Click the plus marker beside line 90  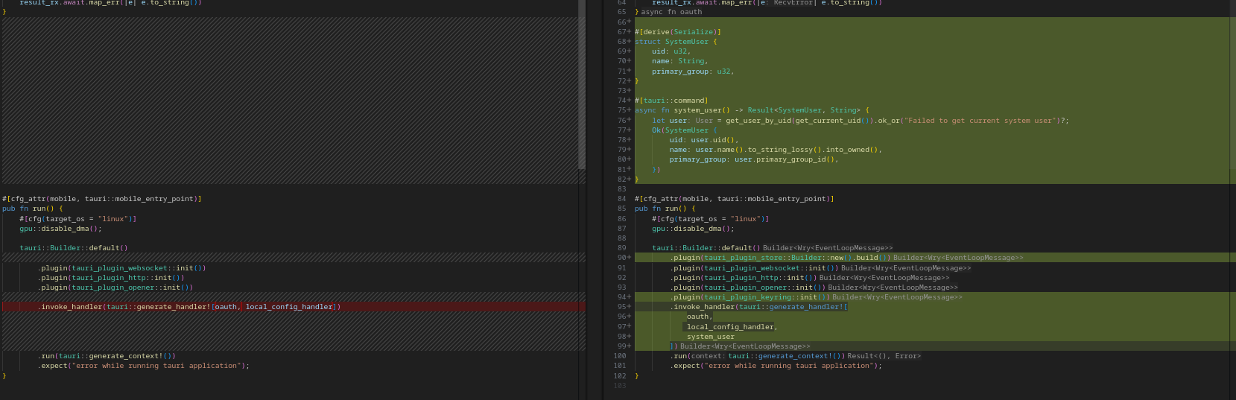629,258
